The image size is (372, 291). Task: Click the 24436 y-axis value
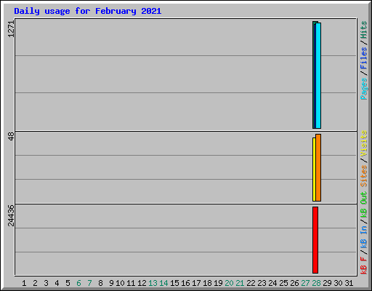(x=11, y=215)
